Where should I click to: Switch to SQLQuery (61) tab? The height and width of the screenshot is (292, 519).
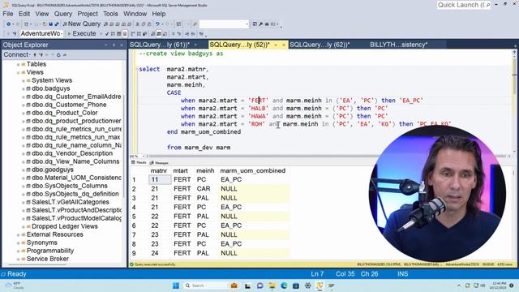pyautogui.click(x=160, y=45)
